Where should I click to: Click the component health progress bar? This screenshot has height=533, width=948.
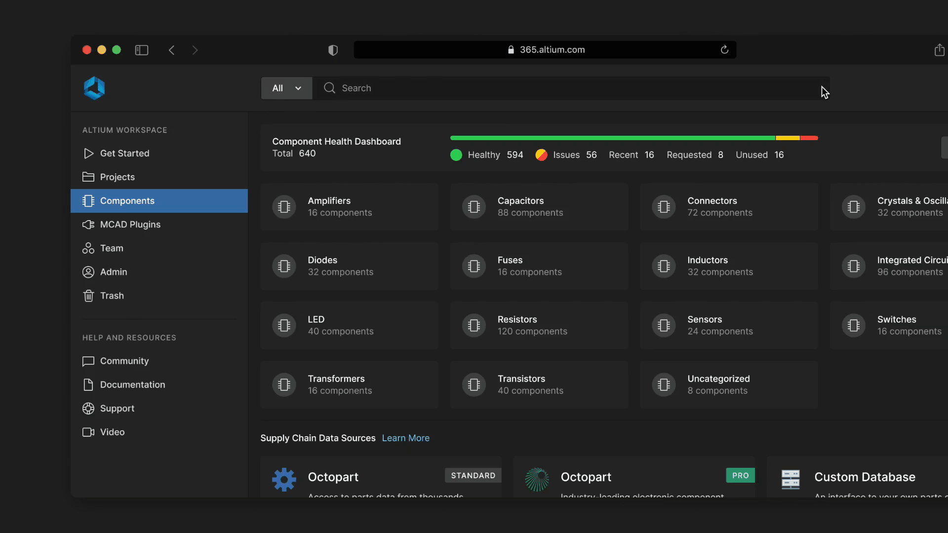[634, 138]
